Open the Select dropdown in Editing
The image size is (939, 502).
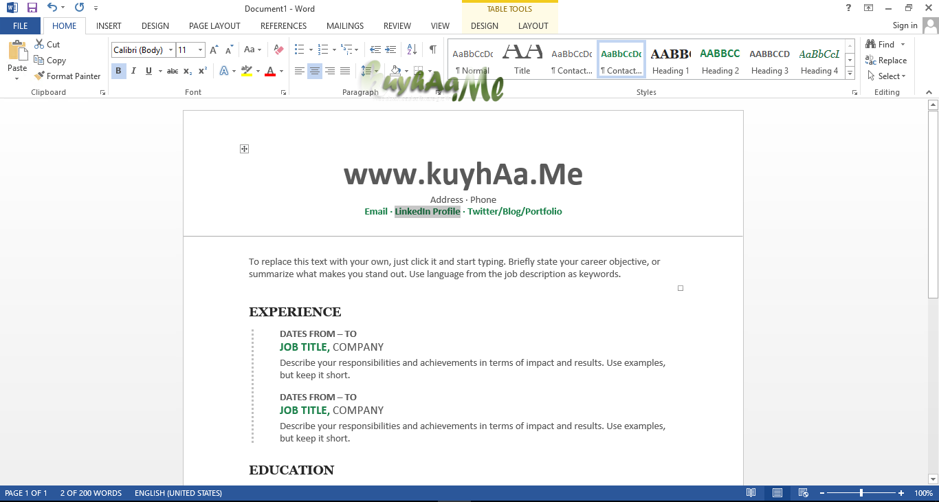click(887, 76)
